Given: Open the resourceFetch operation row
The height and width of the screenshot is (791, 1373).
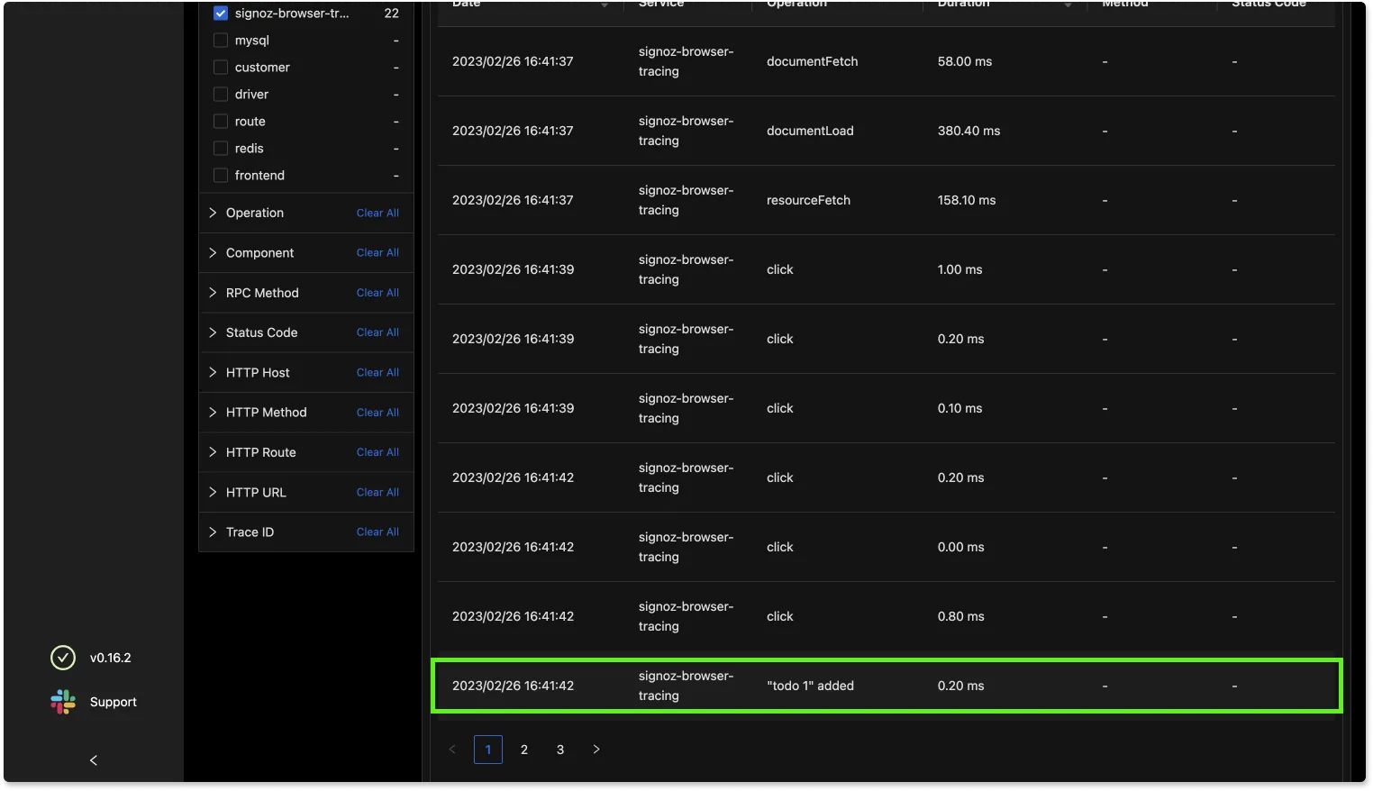Looking at the screenshot, I should pyautogui.click(x=808, y=200).
